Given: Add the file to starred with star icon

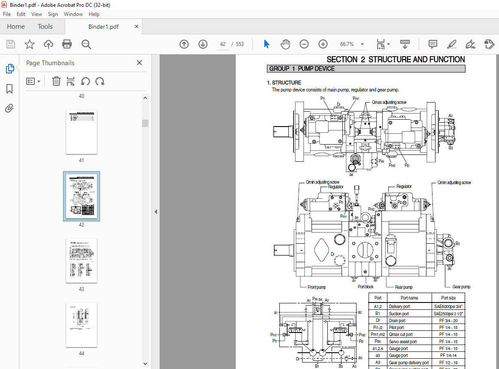Looking at the screenshot, I should [30, 44].
